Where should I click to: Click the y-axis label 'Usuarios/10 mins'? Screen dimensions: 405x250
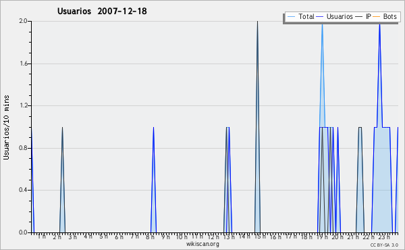point(6,128)
